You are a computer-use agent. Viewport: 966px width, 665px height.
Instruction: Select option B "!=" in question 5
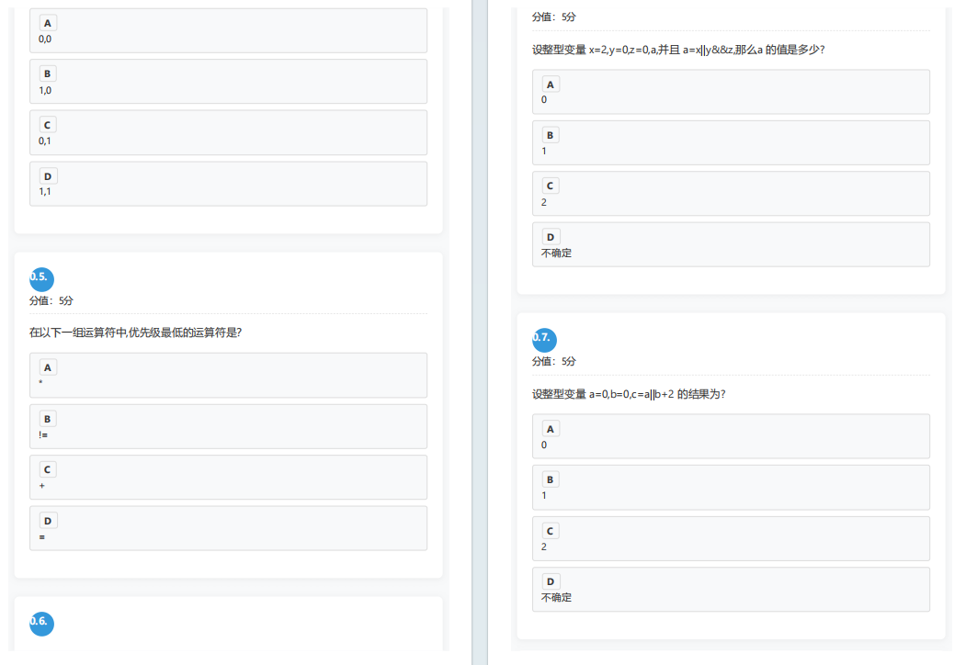click(228, 426)
